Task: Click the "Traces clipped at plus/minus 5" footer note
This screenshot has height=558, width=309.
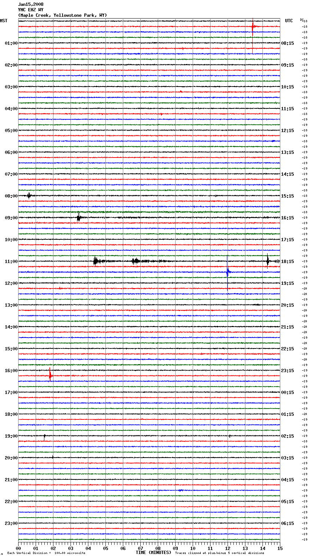Action: point(220,553)
